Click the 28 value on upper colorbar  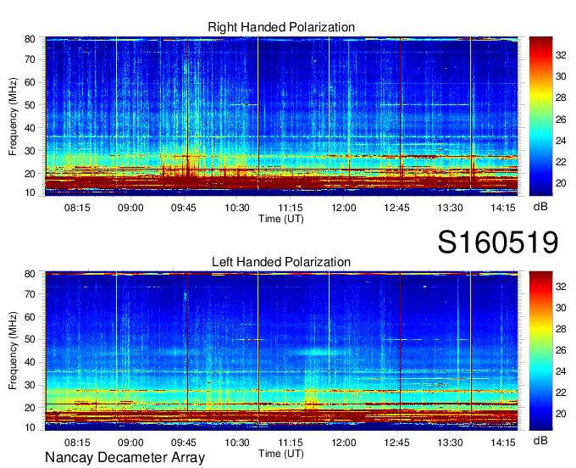coord(561,97)
